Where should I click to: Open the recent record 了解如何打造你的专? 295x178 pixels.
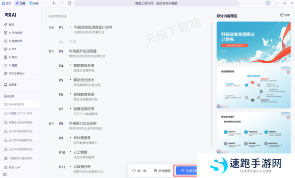tap(19, 158)
